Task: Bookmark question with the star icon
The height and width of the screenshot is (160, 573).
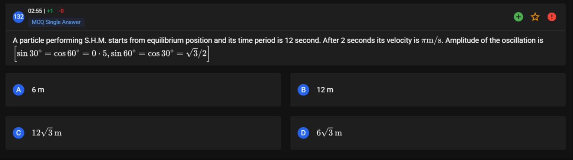Action: click(535, 17)
